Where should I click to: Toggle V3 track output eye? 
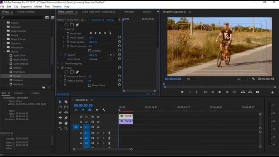tap(98, 117)
